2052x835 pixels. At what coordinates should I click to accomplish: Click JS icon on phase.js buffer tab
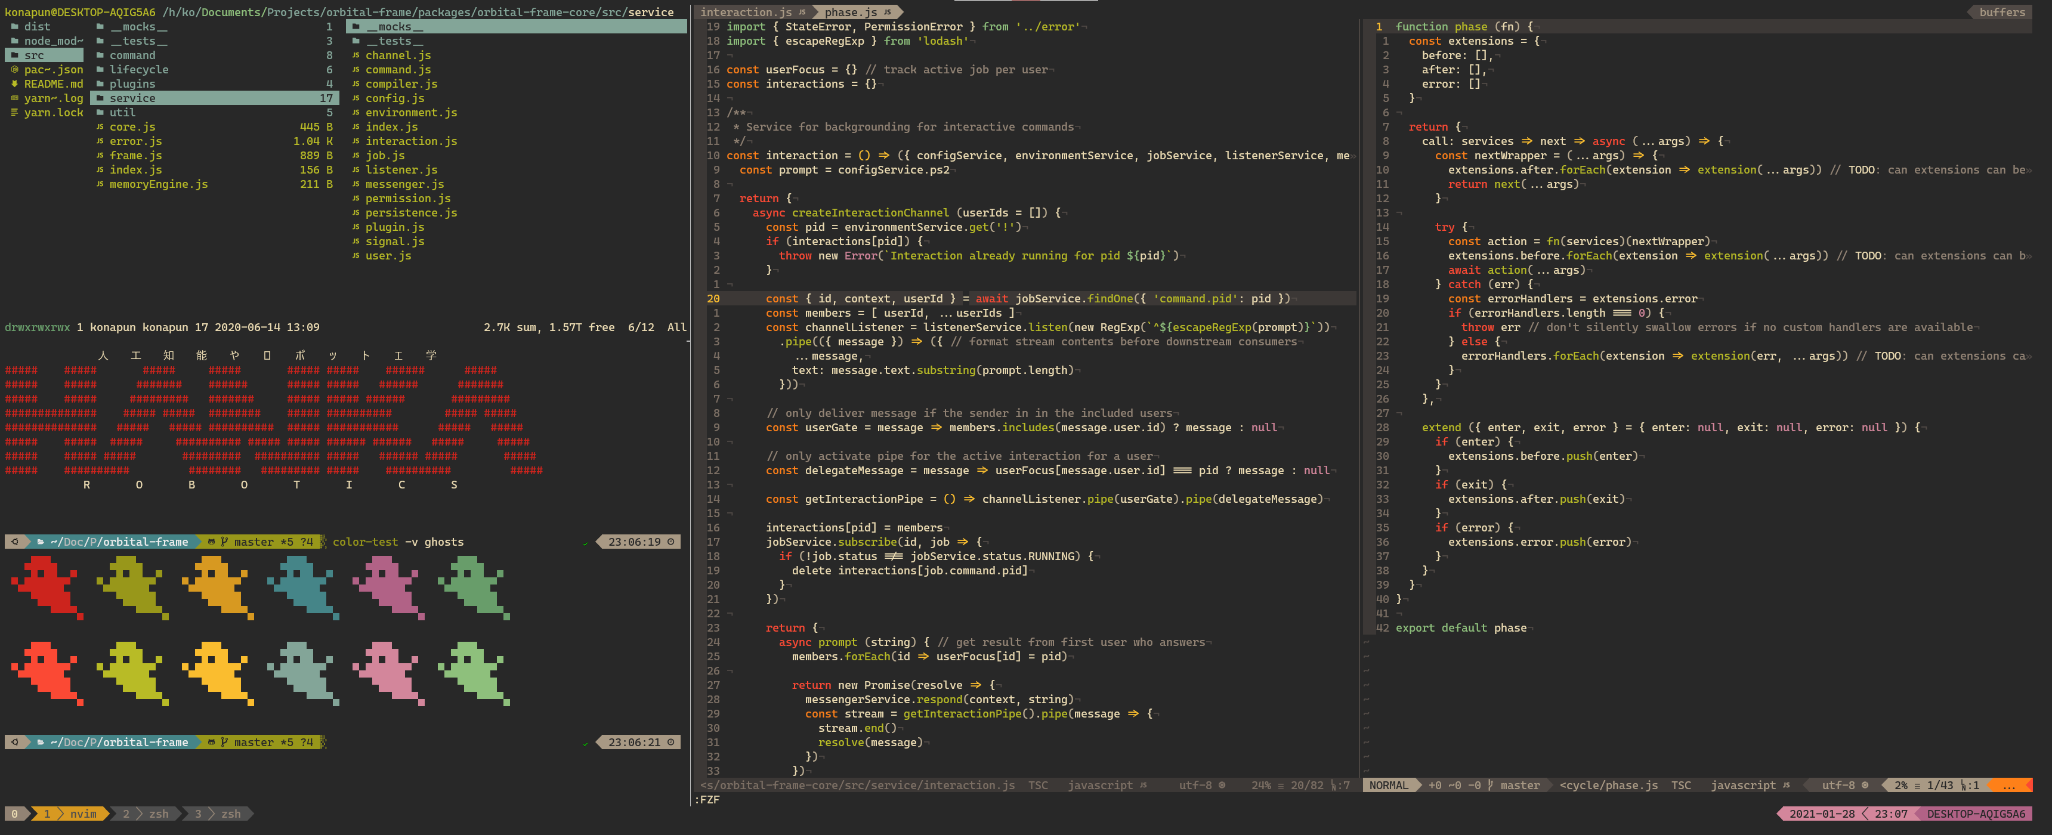pyautogui.click(x=888, y=12)
